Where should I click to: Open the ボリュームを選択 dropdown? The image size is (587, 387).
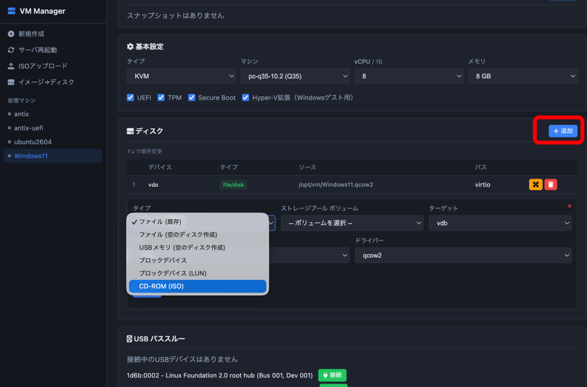(352, 223)
